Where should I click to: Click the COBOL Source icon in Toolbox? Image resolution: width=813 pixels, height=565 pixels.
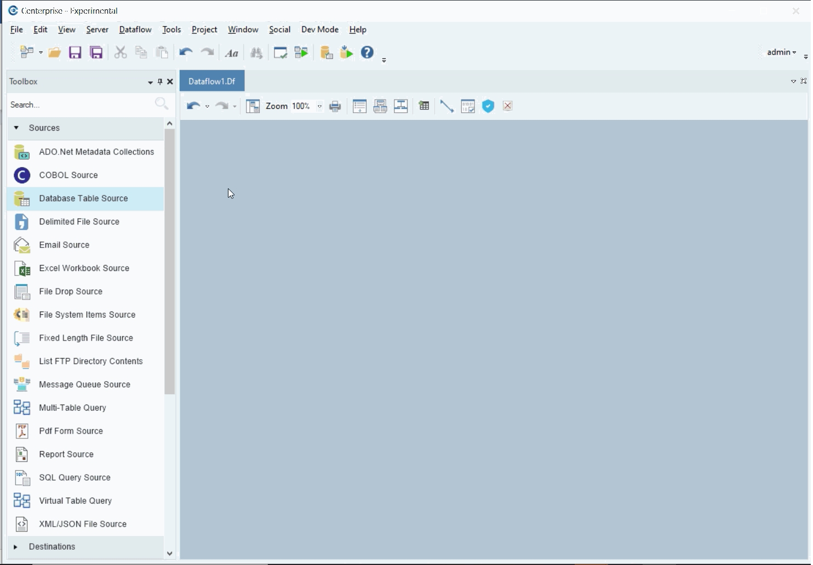(22, 175)
